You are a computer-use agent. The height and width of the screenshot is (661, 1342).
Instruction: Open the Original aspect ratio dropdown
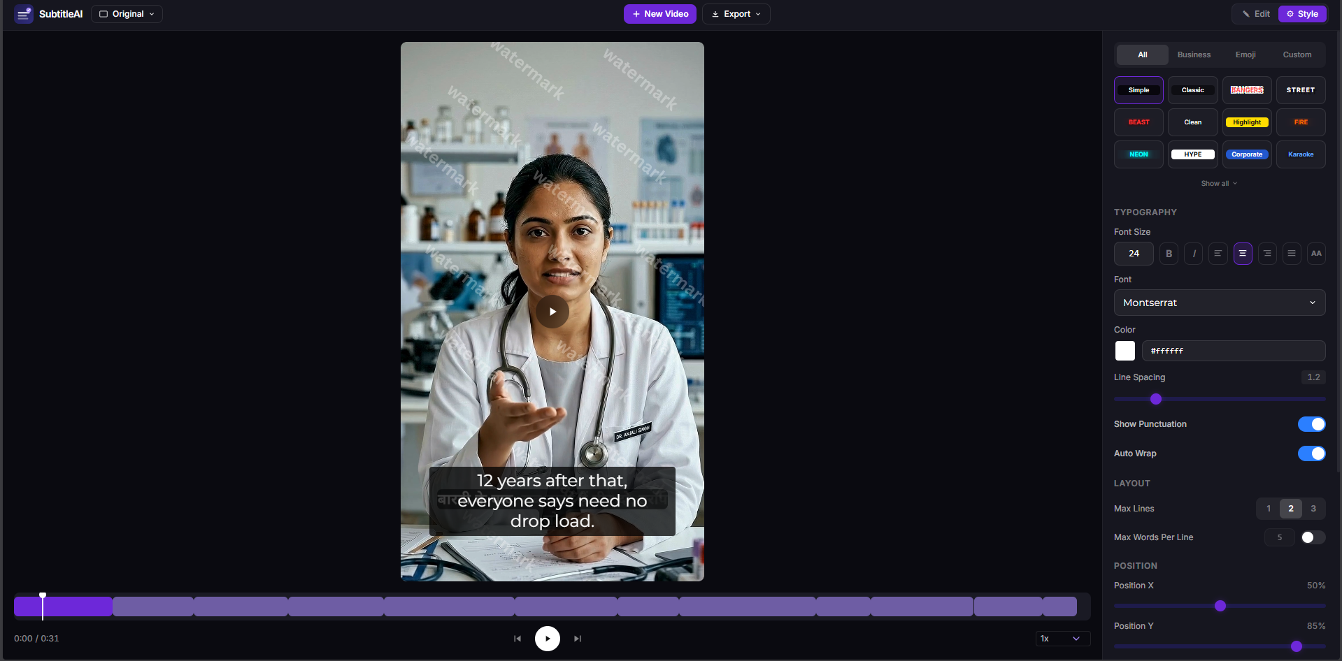click(x=127, y=14)
